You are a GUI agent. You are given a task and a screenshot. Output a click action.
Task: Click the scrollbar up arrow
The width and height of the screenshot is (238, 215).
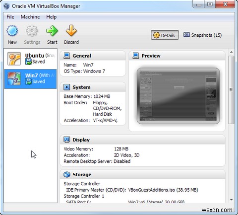232,52
